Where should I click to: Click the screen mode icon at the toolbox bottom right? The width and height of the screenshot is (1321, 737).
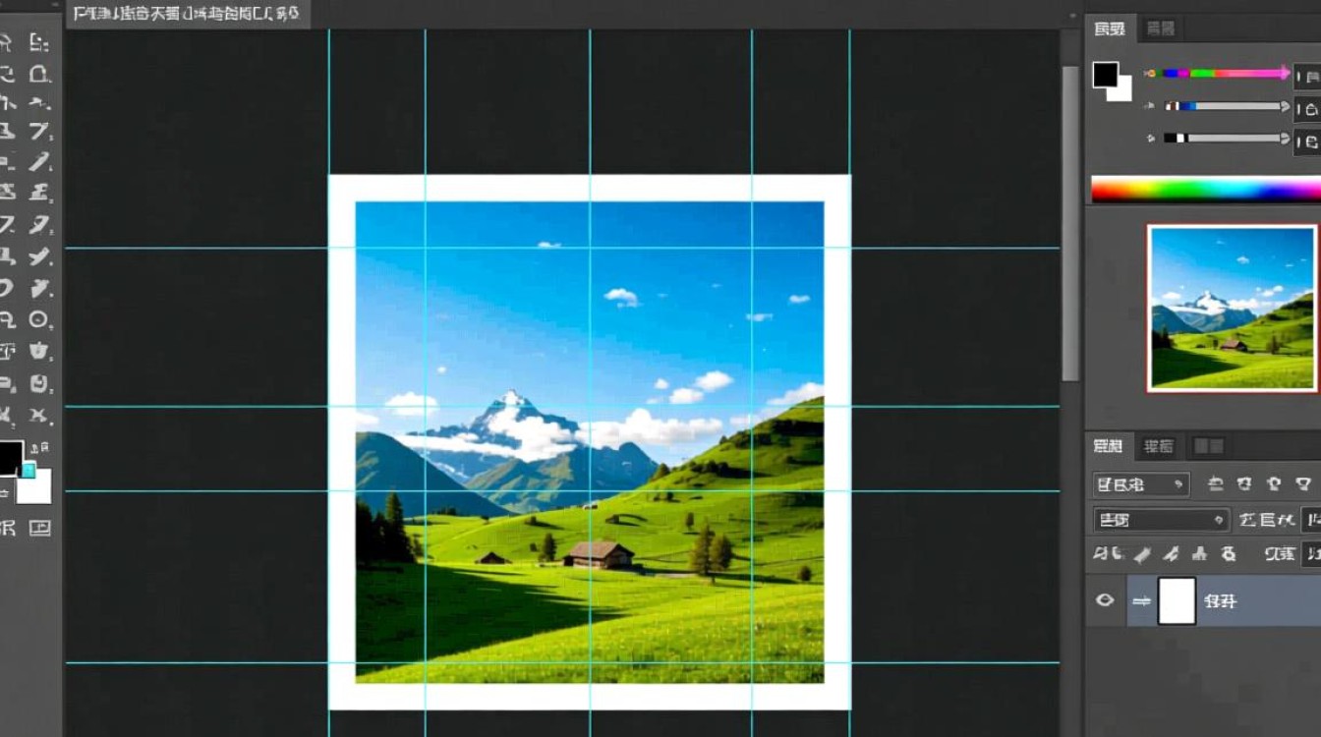tap(39, 529)
